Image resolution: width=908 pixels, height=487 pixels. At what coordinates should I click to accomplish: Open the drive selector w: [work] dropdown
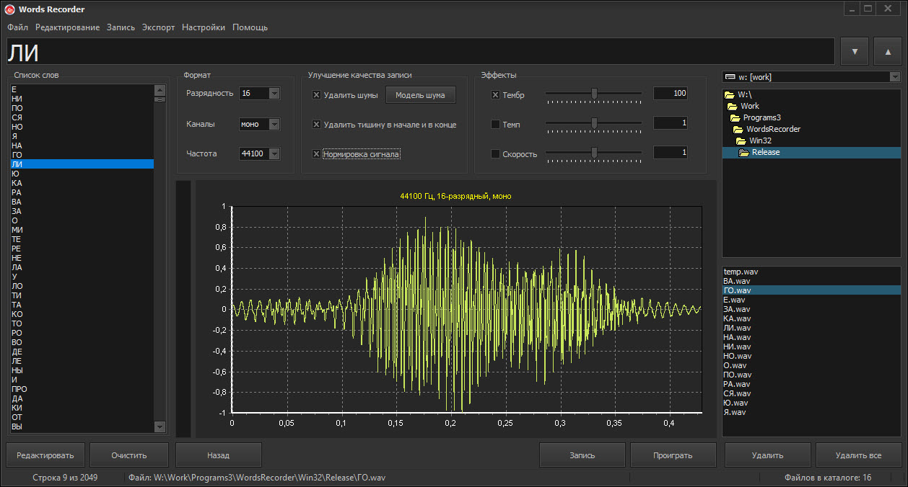[895, 77]
